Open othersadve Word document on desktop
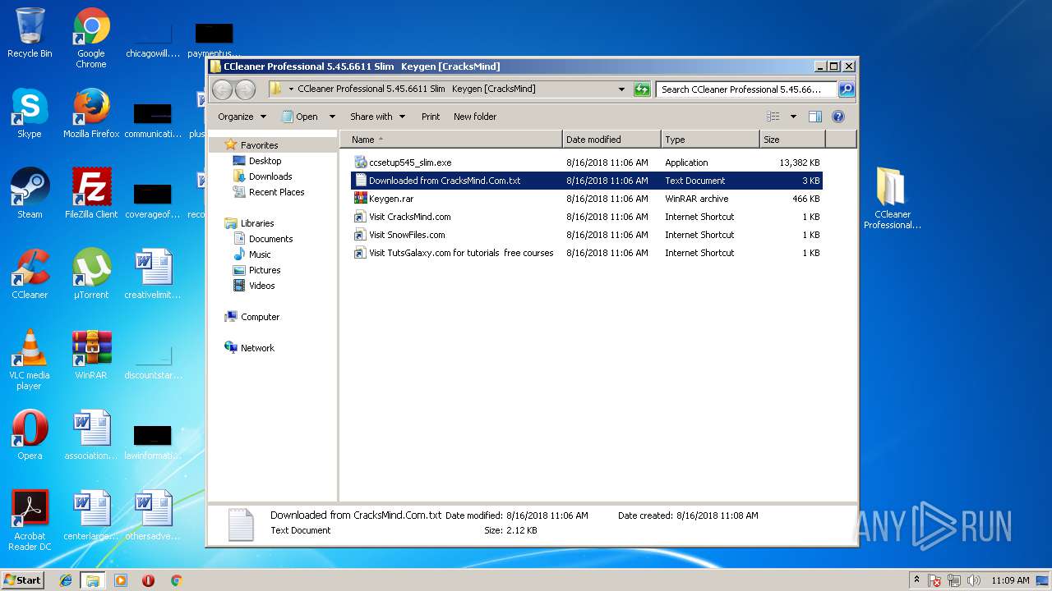The image size is (1052, 591). (153, 515)
